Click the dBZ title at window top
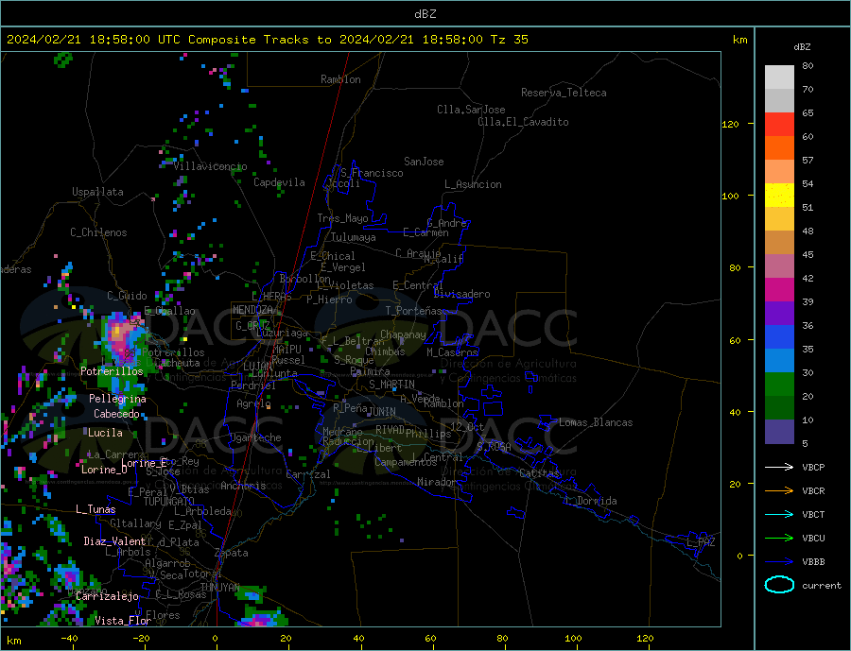This screenshot has width=851, height=651. [x=425, y=14]
